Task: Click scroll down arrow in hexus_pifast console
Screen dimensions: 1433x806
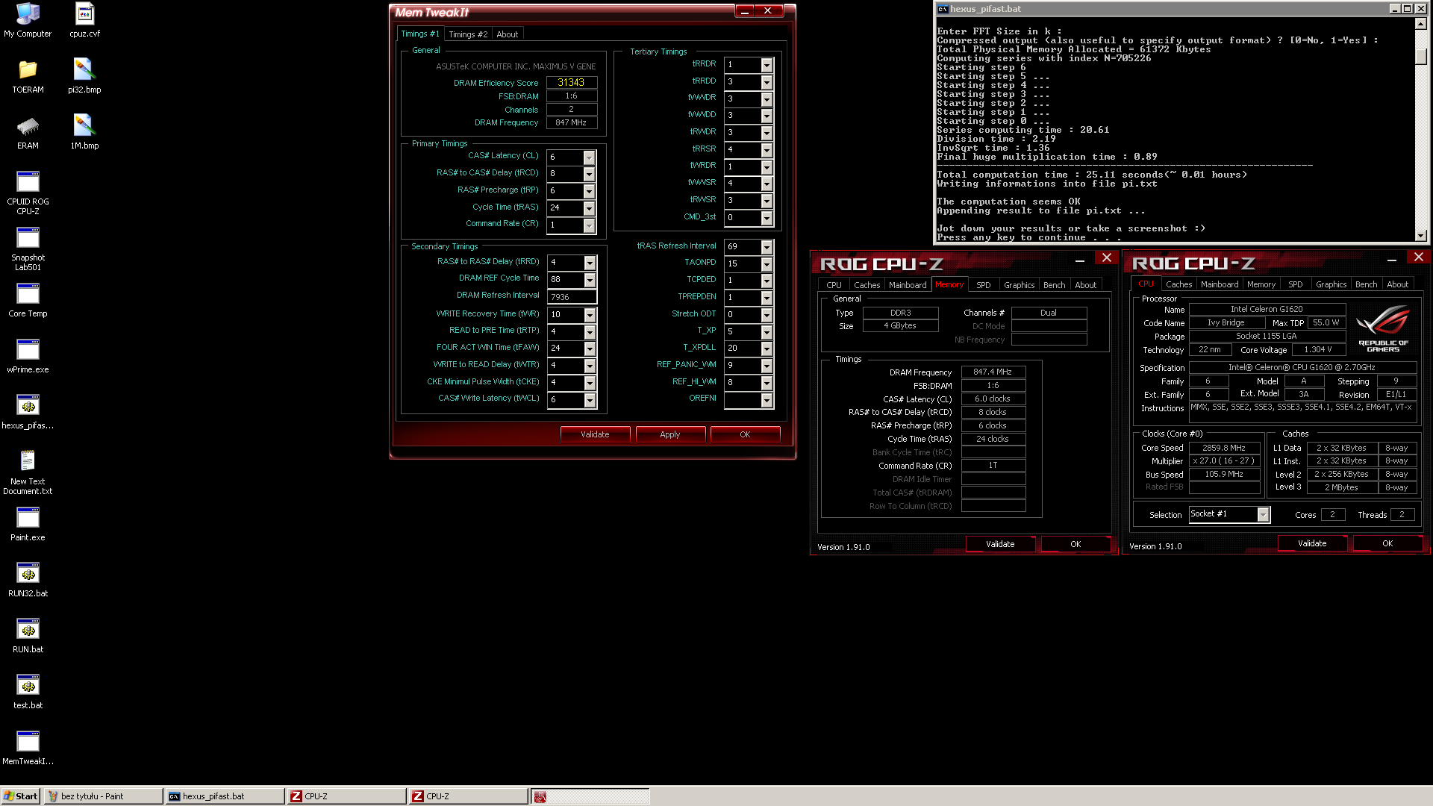Action: pos(1421,236)
